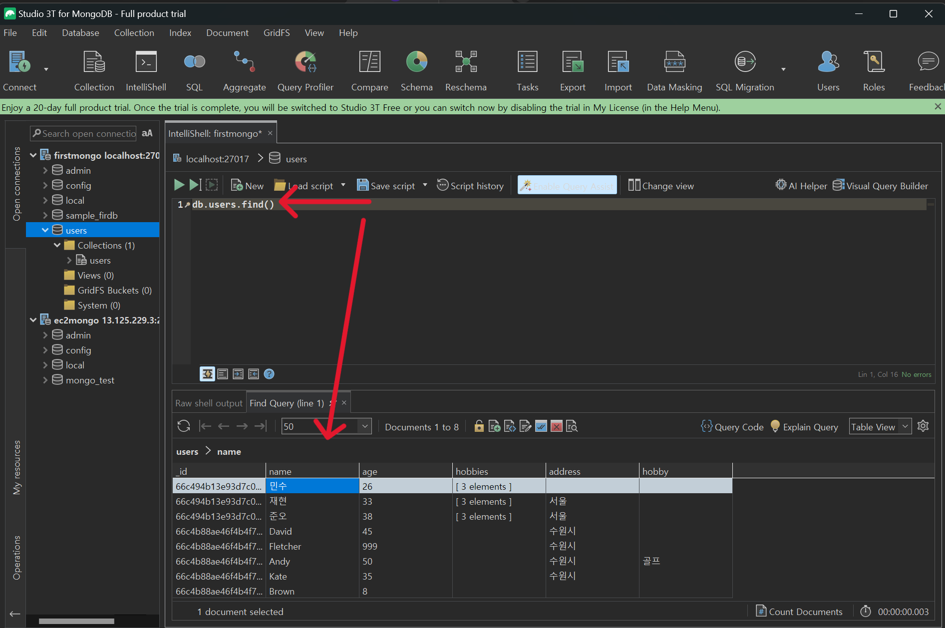Collapse the ec2mongo connection node
The width and height of the screenshot is (945, 628).
[x=33, y=320]
